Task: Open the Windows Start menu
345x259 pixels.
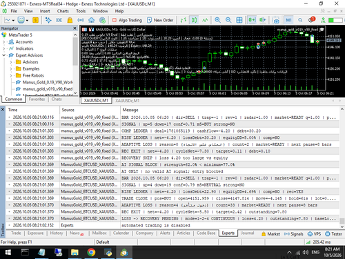Action: click(x=8, y=252)
